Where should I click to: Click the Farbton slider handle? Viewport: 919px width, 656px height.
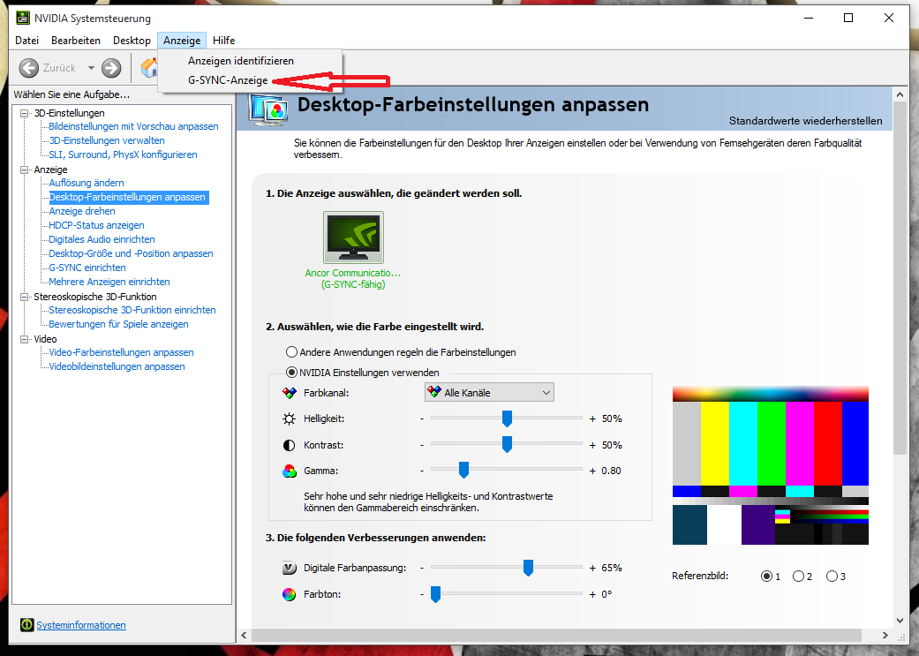(435, 594)
